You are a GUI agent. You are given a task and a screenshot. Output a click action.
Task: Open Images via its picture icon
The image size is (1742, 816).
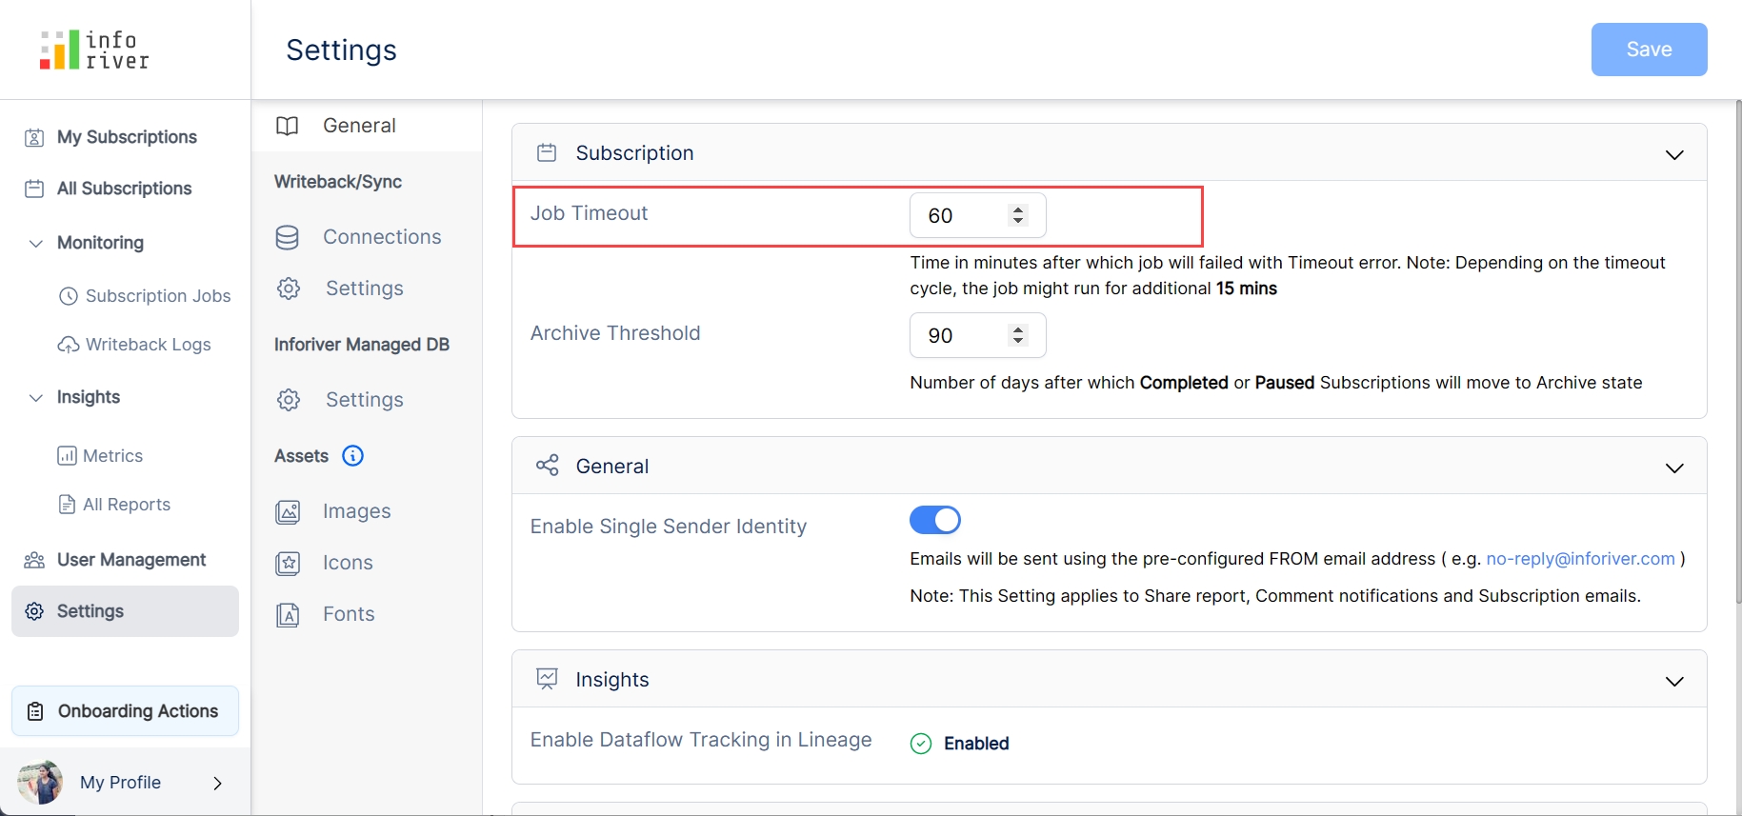click(287, 512)
